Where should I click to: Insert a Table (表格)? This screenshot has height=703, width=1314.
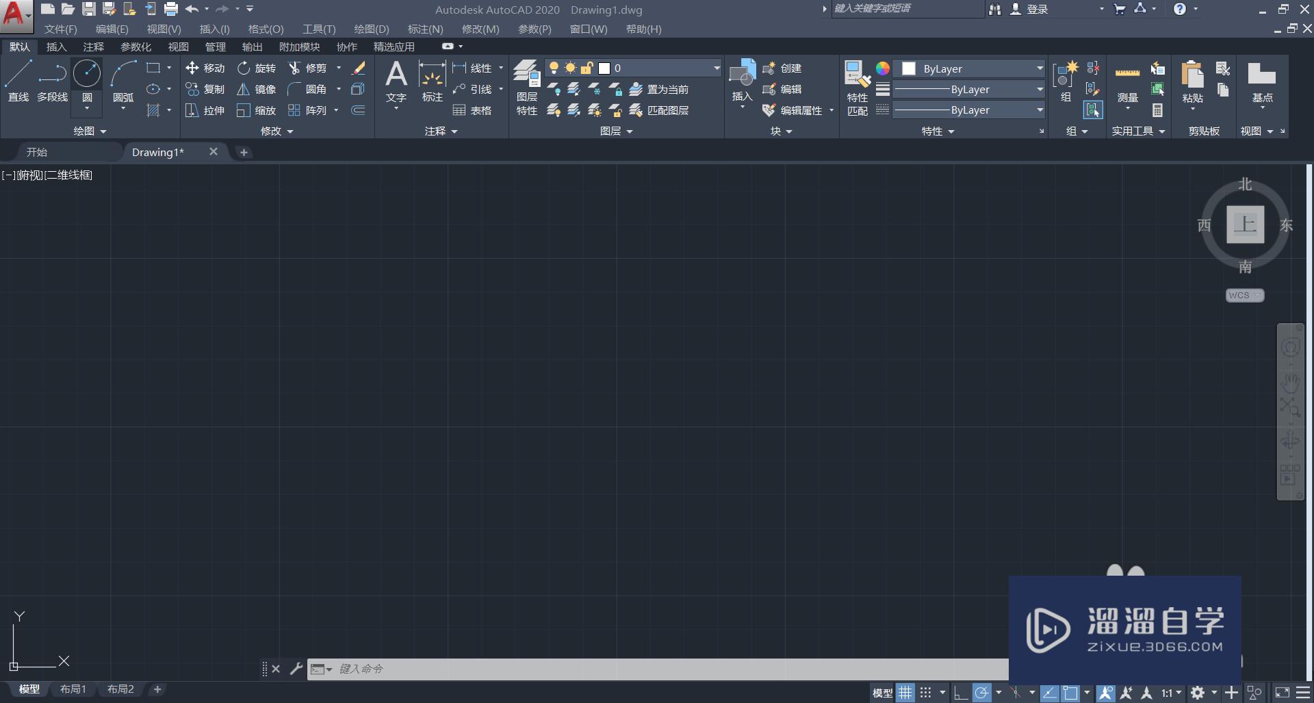click(x=472, y=110)
